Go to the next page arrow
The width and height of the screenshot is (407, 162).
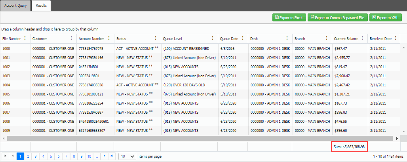(x=104, y=156)
